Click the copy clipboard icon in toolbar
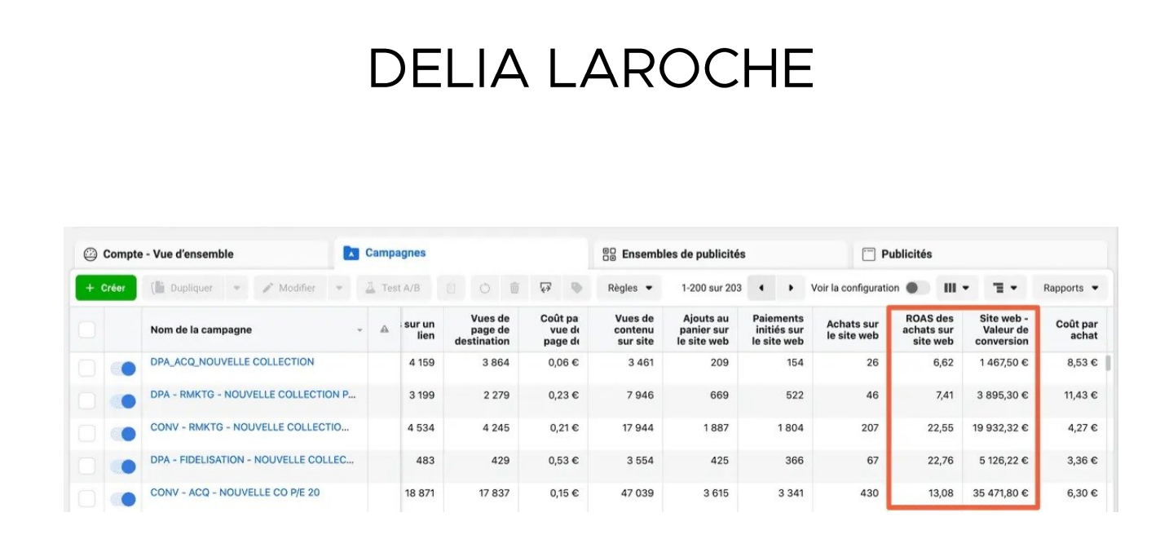 click(451, 288)
